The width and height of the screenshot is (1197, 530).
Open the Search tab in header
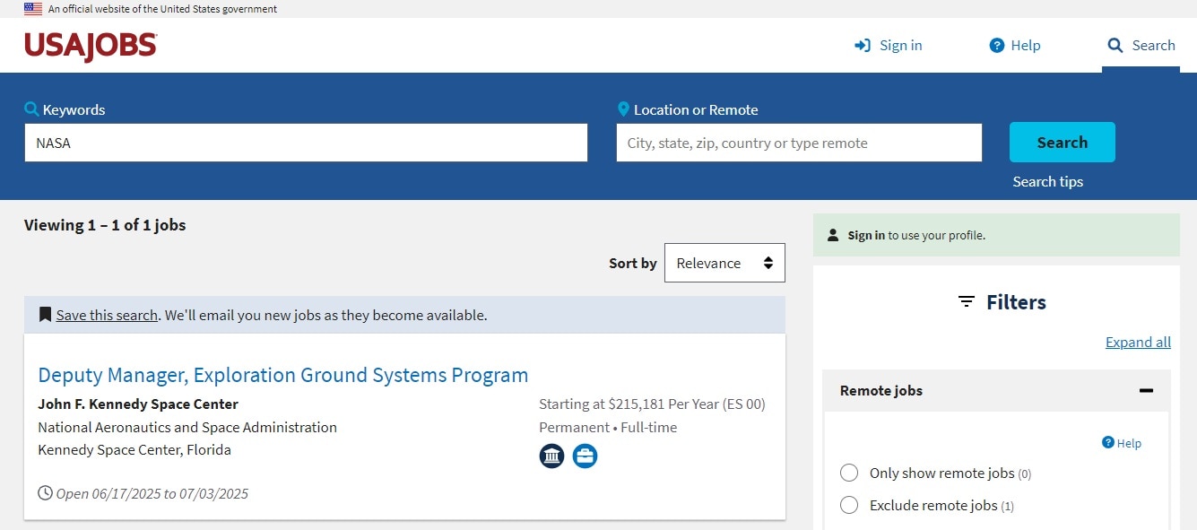pyautogui.click(x=1141, y=46)
